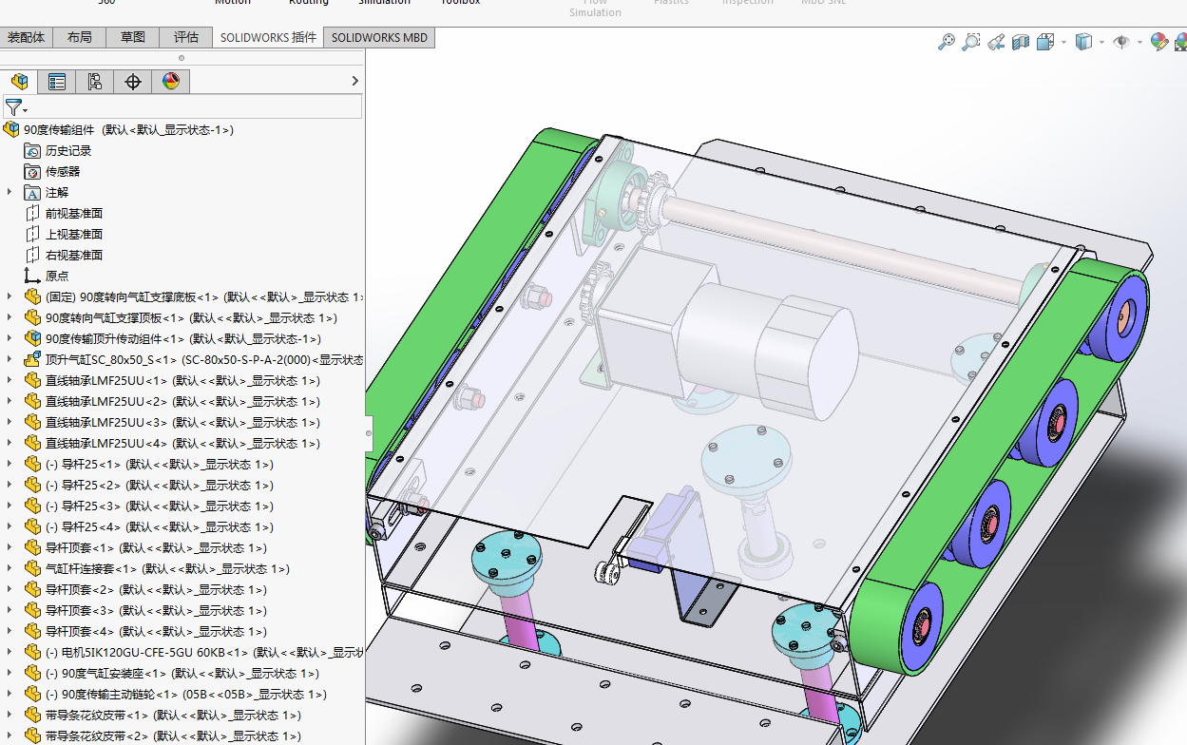
Task: Select the 传感器 sensors icon
Action: pyautogui.click(x=32, y=172)
